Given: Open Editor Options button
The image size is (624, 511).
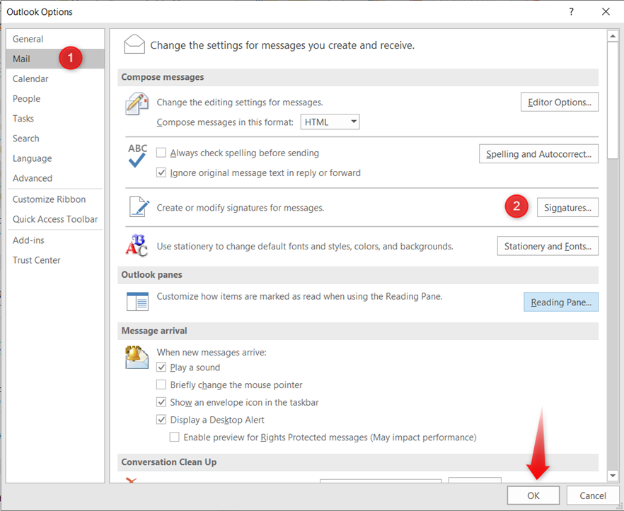Looking at the screenshot, I should [x=560, y=102].
